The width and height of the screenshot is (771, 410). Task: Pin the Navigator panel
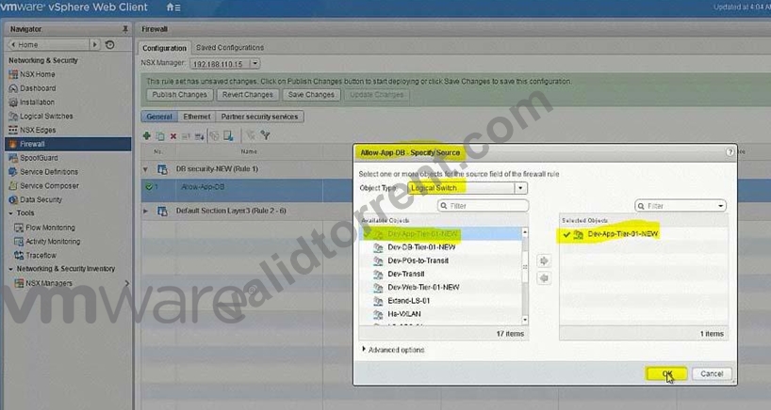[125, 29]
